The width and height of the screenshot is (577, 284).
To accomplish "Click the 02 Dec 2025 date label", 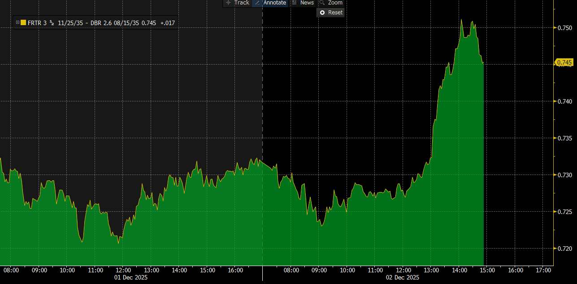I will pyautogui.click(x=403, y=278).
